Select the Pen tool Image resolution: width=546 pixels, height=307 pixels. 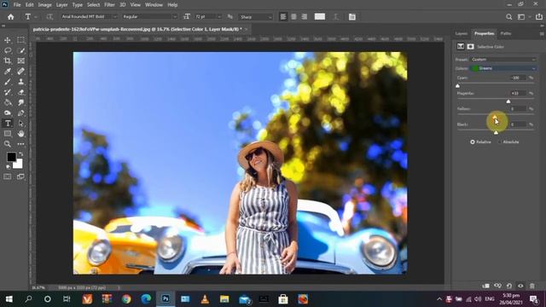click(20, 113)
